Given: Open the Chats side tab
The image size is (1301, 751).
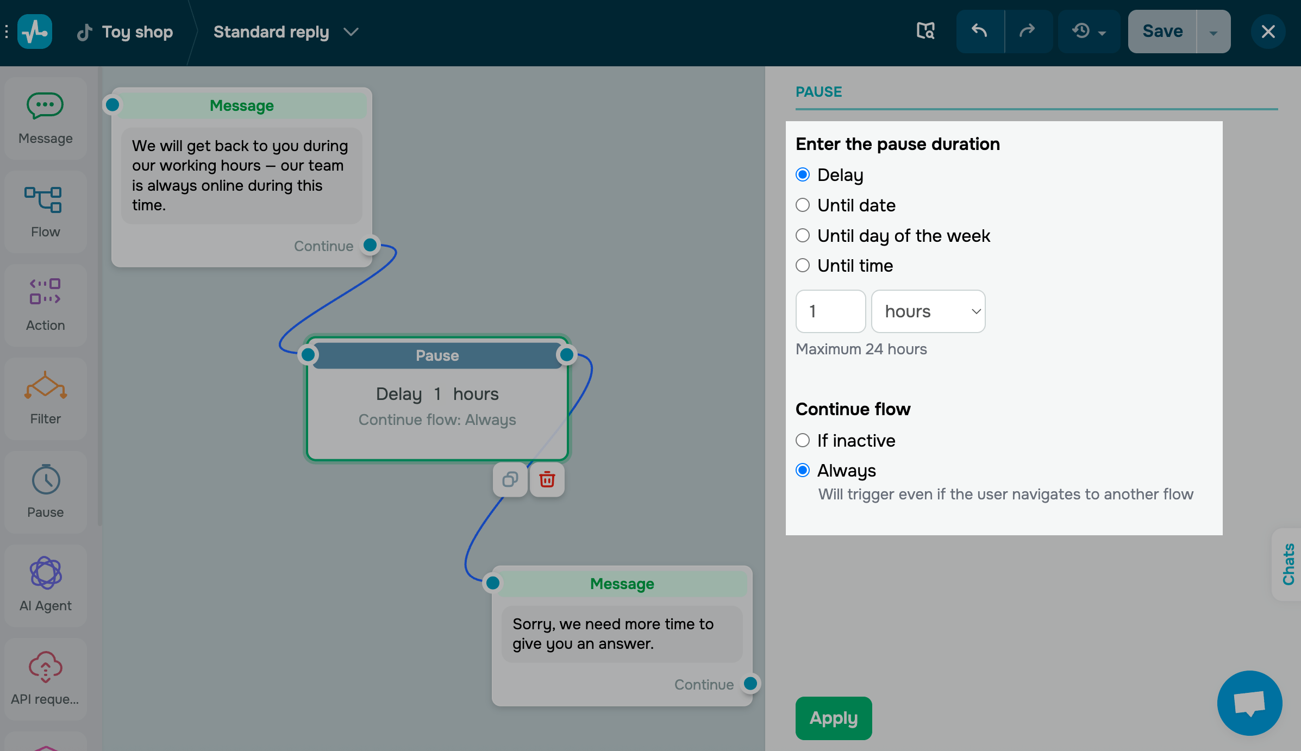Looking at the screenshot, I should click(x=1288, y=564).
